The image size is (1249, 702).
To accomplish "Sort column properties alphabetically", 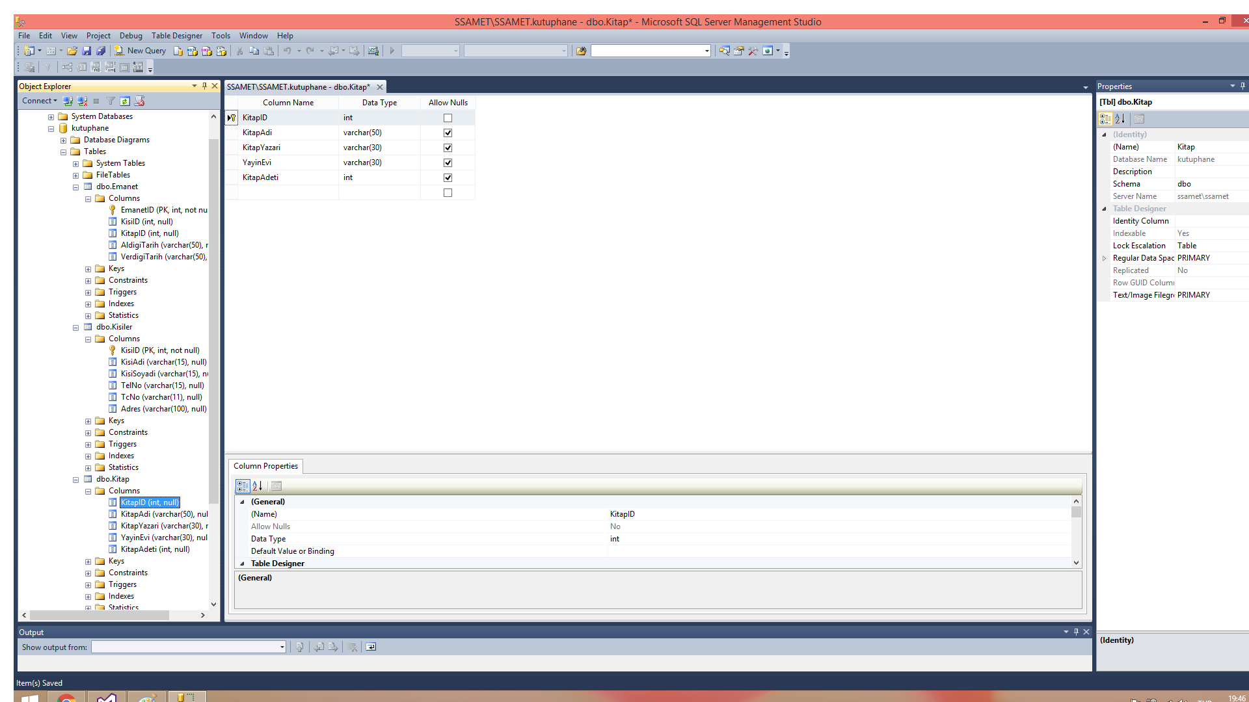I will (x=258, y=486).
